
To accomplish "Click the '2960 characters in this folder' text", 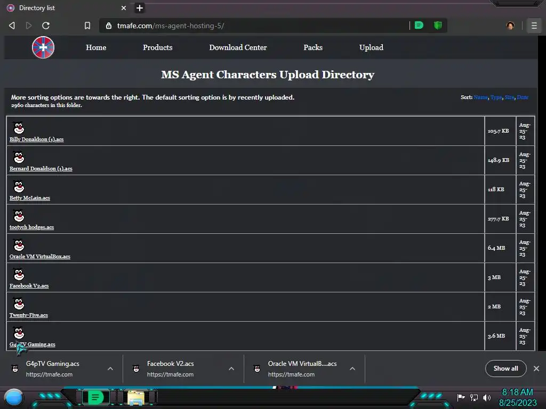I will tap(46, 105).
